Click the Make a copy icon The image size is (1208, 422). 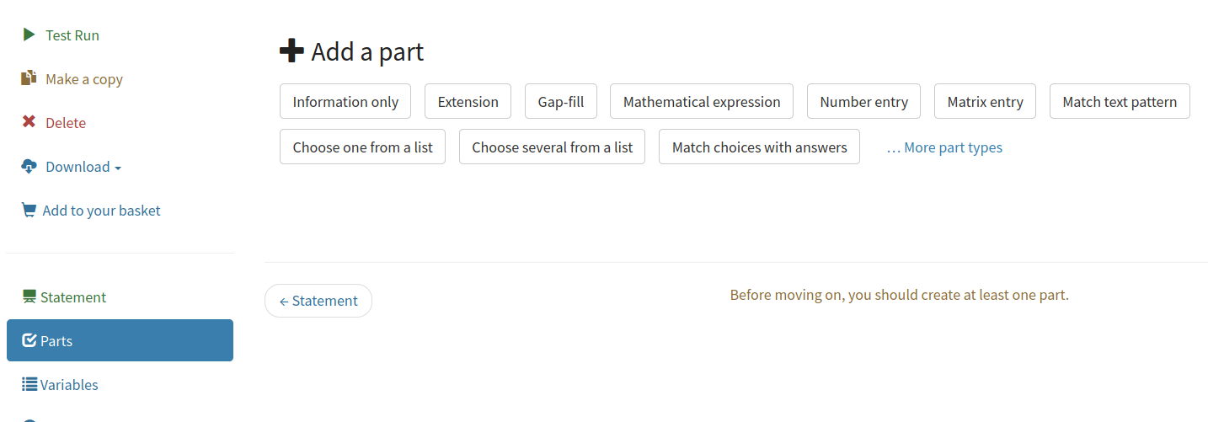click(29, 78)
